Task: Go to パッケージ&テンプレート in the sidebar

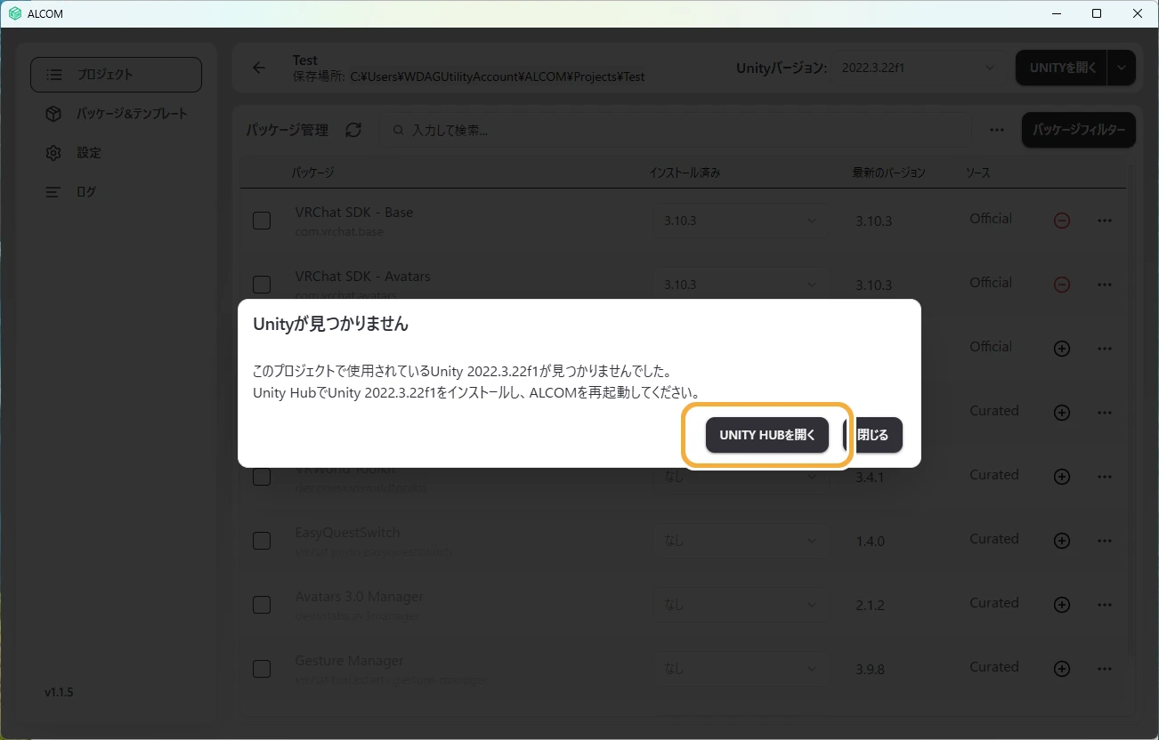Action: click(x=116, y=114)
